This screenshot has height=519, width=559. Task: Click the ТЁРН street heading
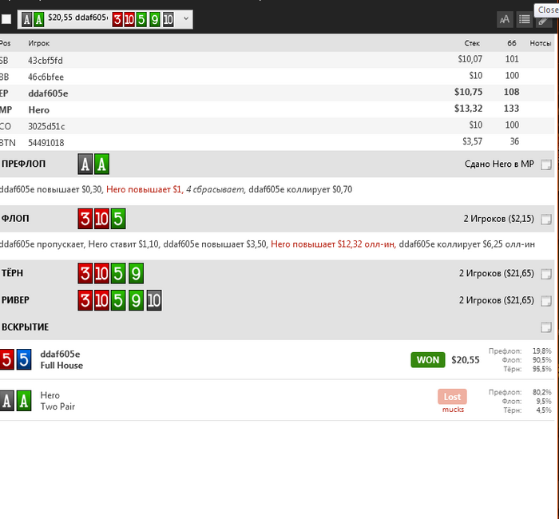tap(13, 273)
